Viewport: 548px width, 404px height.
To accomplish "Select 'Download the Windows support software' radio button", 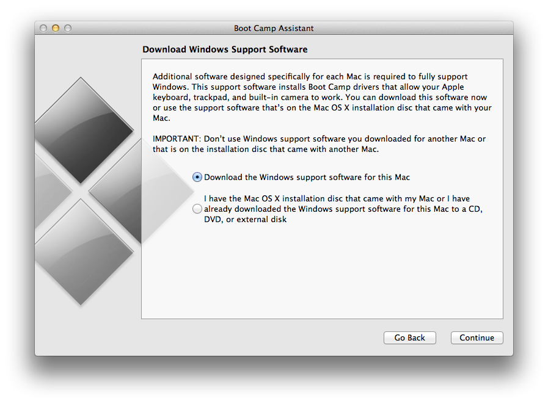I will click(x=197, y=178).
